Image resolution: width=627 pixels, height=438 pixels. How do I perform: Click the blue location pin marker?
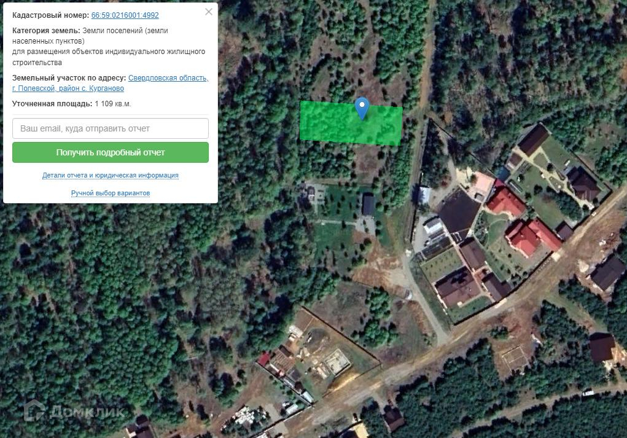point(362,108)
